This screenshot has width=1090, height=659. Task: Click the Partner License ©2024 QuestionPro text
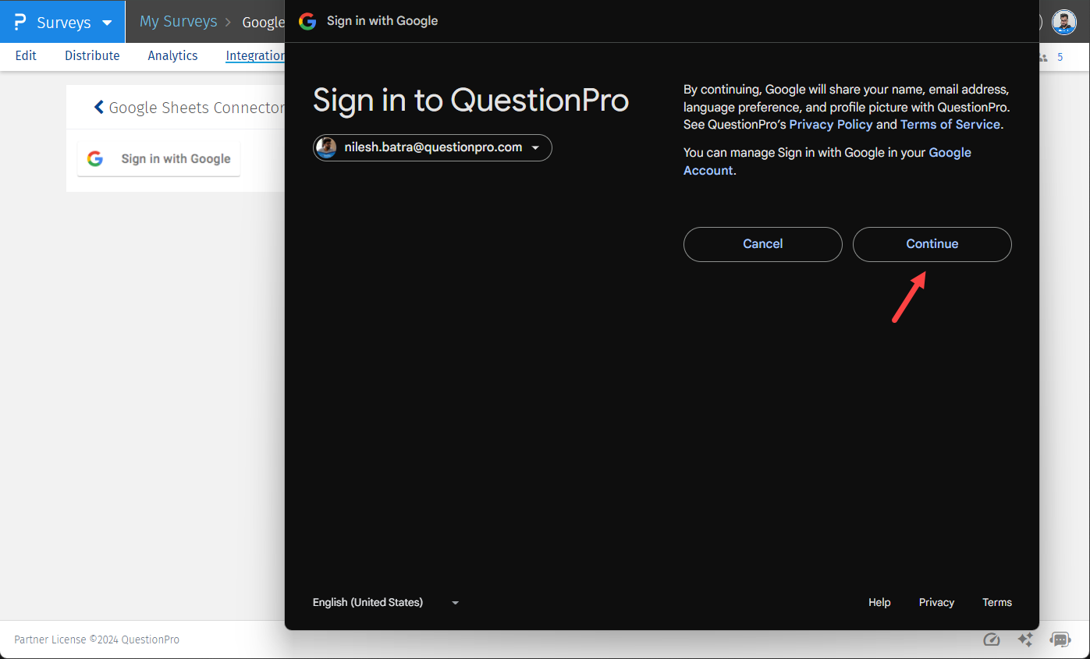tap(97, 640)
